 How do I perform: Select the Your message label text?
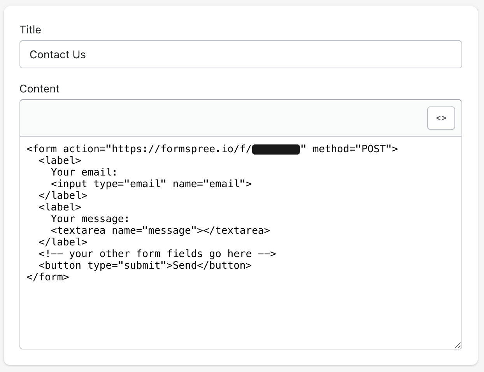pos(89,219)
